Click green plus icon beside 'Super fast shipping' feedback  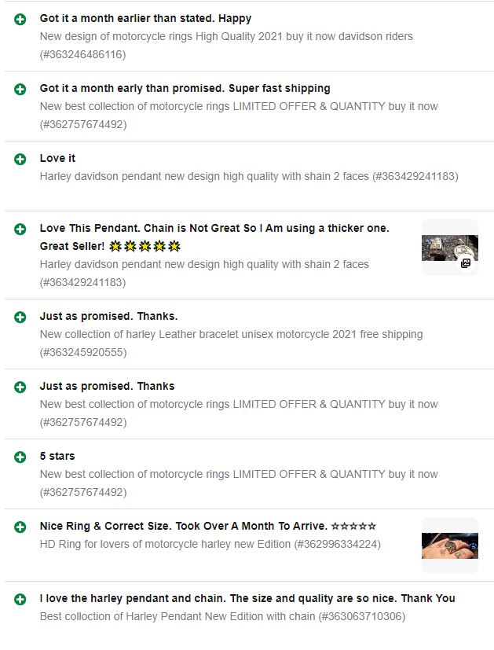tap(20, 89)
